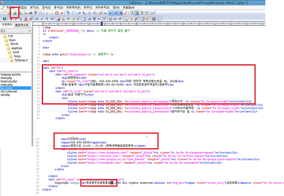Image resolution: width=284 pixels, height=196 pixels.
Task: Run the spell check icon
Action: coord(35,13)
